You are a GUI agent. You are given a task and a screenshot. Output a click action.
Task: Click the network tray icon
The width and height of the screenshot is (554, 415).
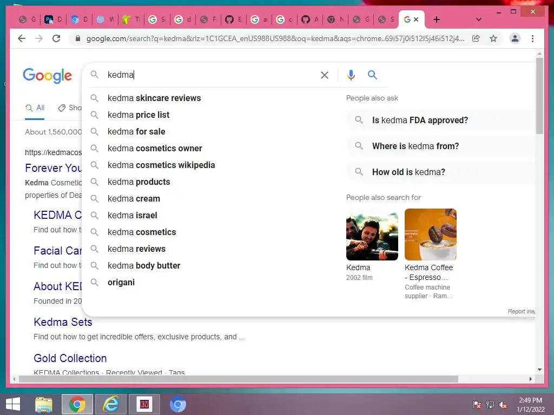[490, 405]
